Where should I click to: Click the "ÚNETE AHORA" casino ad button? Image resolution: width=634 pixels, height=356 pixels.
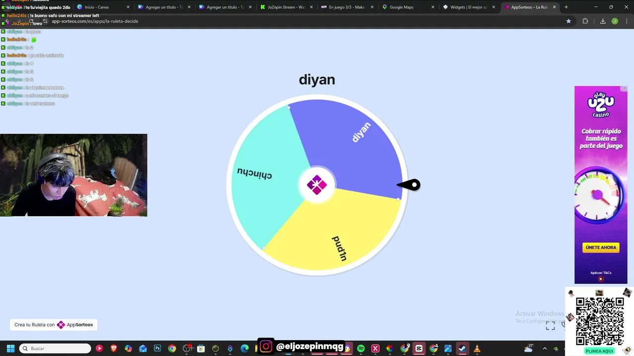[x=601, y=247]
